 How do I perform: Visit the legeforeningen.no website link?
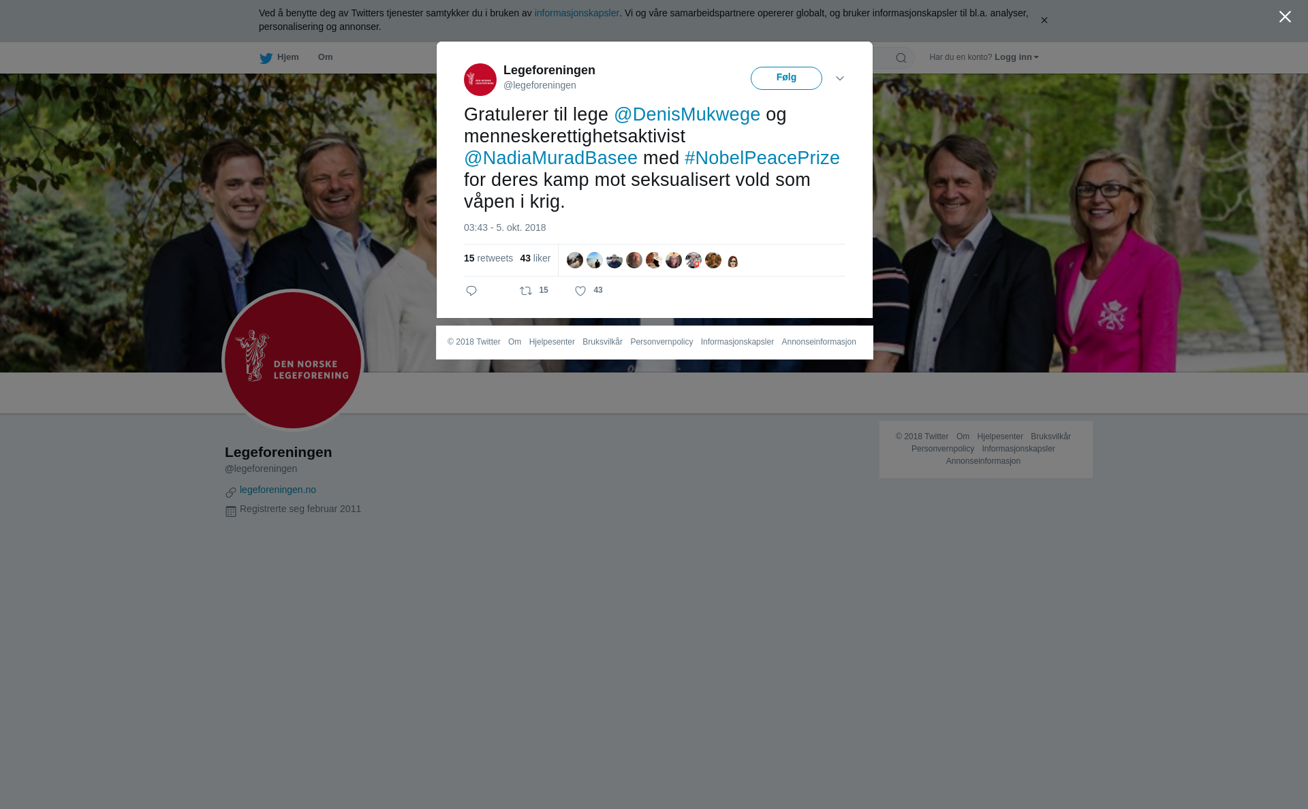278,490
